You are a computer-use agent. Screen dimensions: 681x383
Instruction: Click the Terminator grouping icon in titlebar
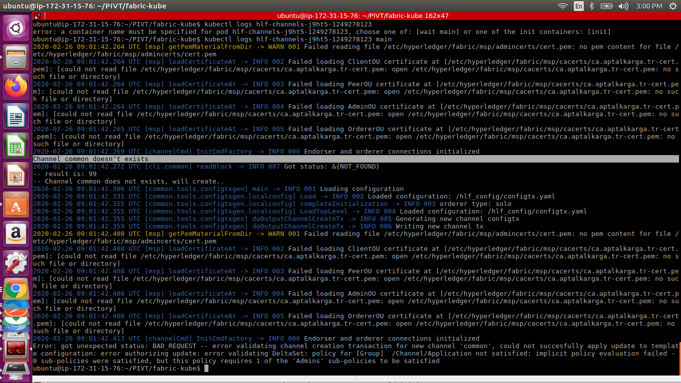(x=37, y=15)
